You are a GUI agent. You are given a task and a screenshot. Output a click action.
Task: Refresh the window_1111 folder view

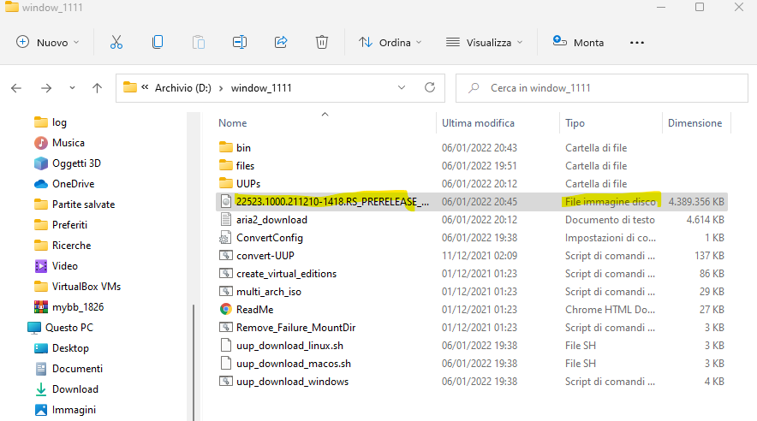[x=430, y=87]
